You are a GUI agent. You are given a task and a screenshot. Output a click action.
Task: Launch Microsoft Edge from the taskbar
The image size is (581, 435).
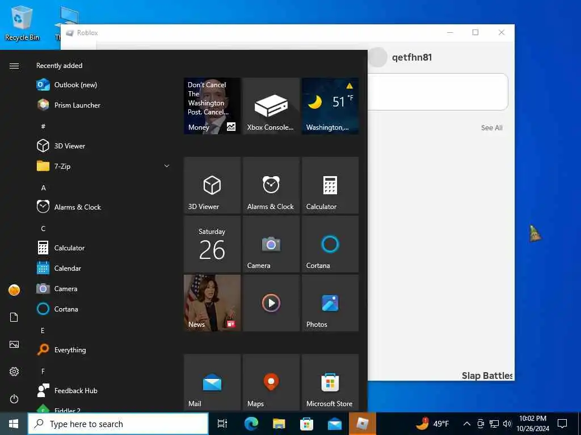tap(251, 424)
